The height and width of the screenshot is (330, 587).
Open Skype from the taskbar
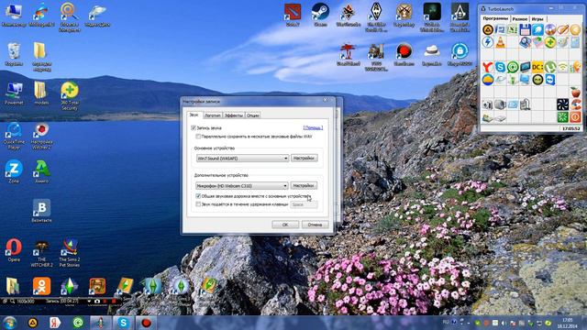click(x=124, y=323)
